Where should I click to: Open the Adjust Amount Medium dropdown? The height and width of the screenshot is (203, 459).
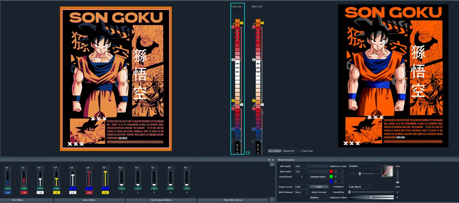319,198
